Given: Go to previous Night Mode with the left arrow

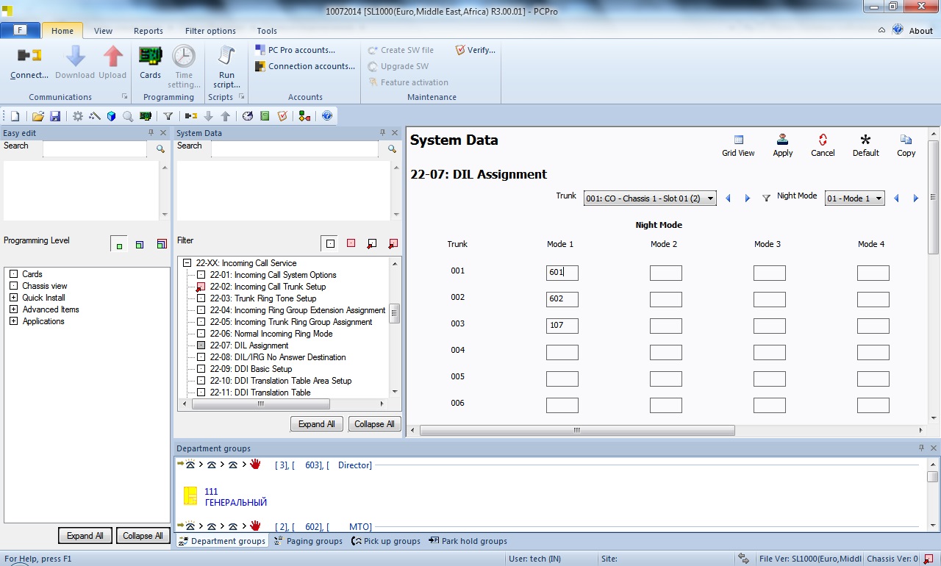Looking at the screenshot, I should 896,198.
